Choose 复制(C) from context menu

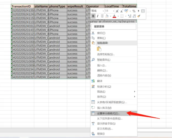[114, 38]
